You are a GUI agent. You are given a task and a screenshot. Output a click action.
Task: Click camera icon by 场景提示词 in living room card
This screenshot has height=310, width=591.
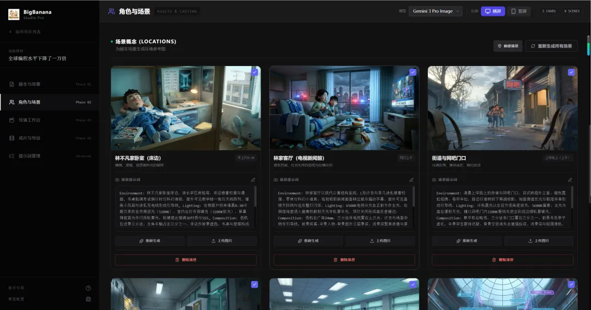(x=275, y=180)
